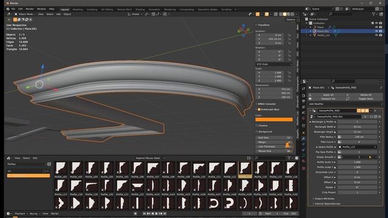
Task: Open the Output properties tab icon
Action: pyautogui.click(x=304, y=101)
